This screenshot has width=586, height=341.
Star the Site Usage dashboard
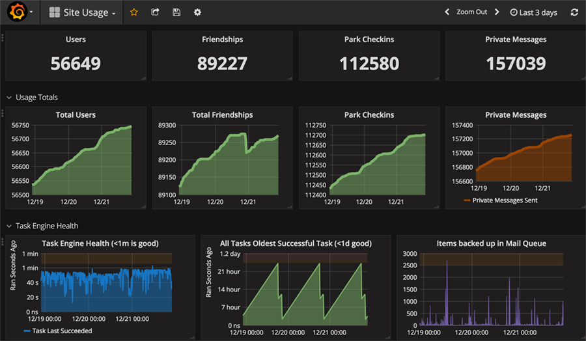pos(133,12)
